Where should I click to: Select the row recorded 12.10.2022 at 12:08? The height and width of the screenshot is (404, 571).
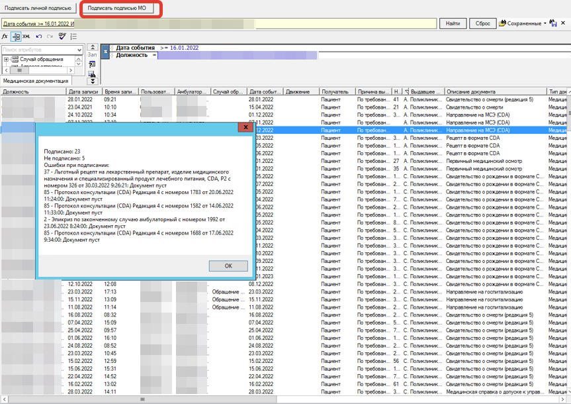(x=283, y=284)
